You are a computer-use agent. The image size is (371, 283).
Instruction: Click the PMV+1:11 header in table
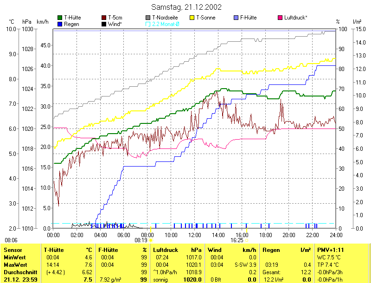pos(331,250)
